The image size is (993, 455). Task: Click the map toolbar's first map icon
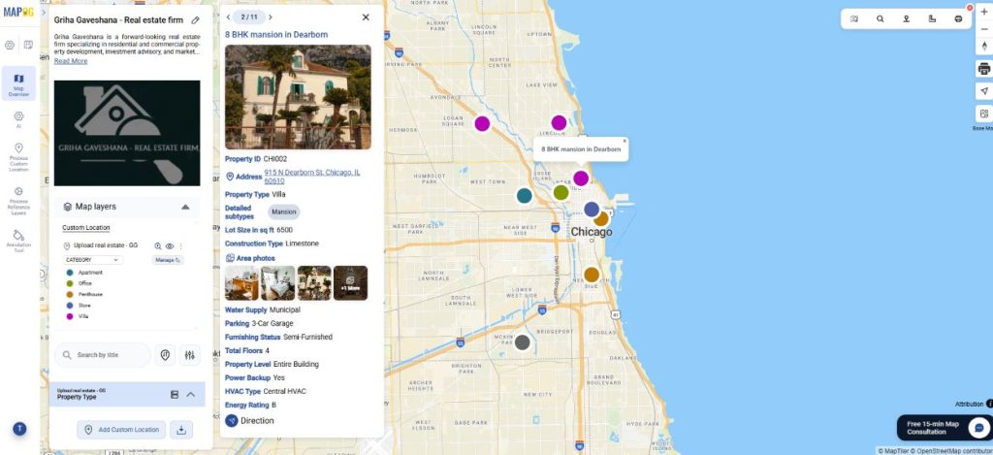853,19
